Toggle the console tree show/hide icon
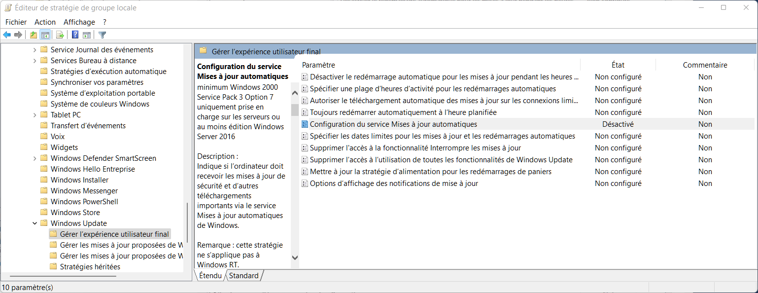The image size is (758, 293). click(x=45, y=35)
